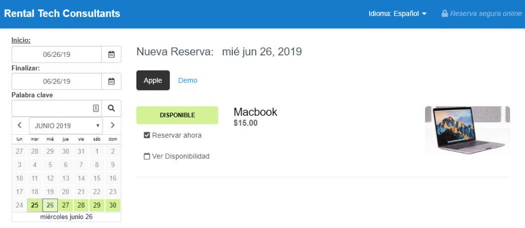This screenshot has width=525, height=228.
Task: Click the Ver Disponibilidad calendar icon
Action: tap(147, 156)
